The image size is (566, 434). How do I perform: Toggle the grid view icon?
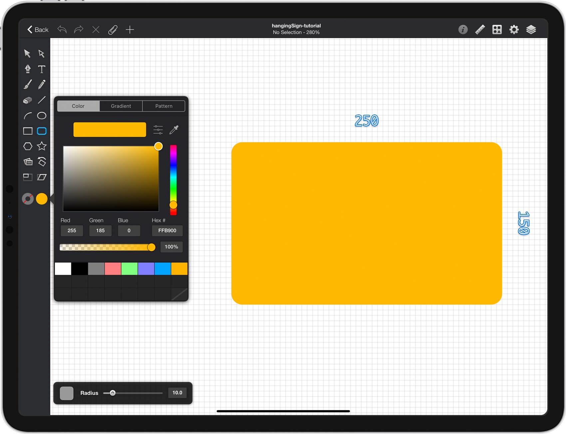(x=497, y=30)
